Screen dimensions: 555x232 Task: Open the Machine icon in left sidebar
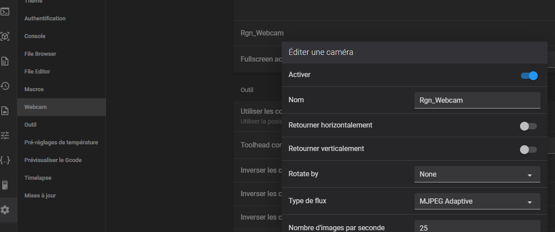5,185
